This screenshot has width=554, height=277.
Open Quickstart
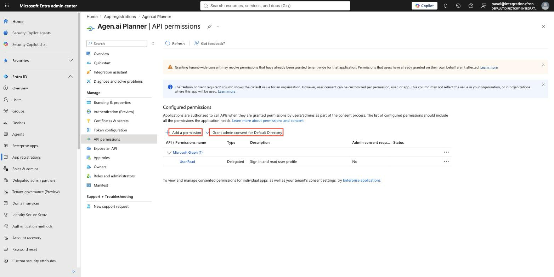102,63
